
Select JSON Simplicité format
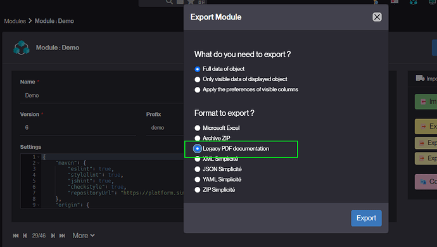click(x=198, y=169)
